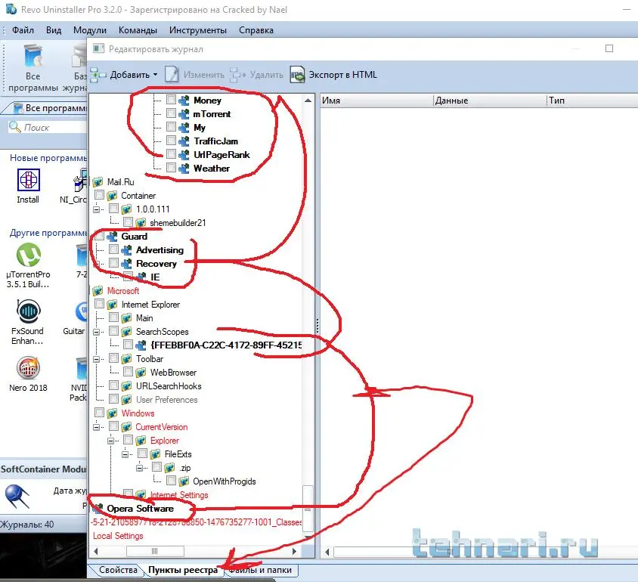Screen dimensions: 638x582
Task: Select the Money registry key icon
Action: pos(184,100)
